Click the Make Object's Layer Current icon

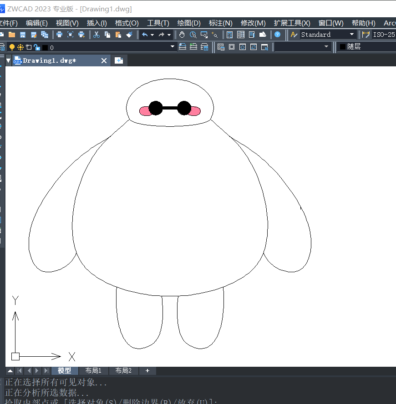pyautogui.click(x=183, y=47)
